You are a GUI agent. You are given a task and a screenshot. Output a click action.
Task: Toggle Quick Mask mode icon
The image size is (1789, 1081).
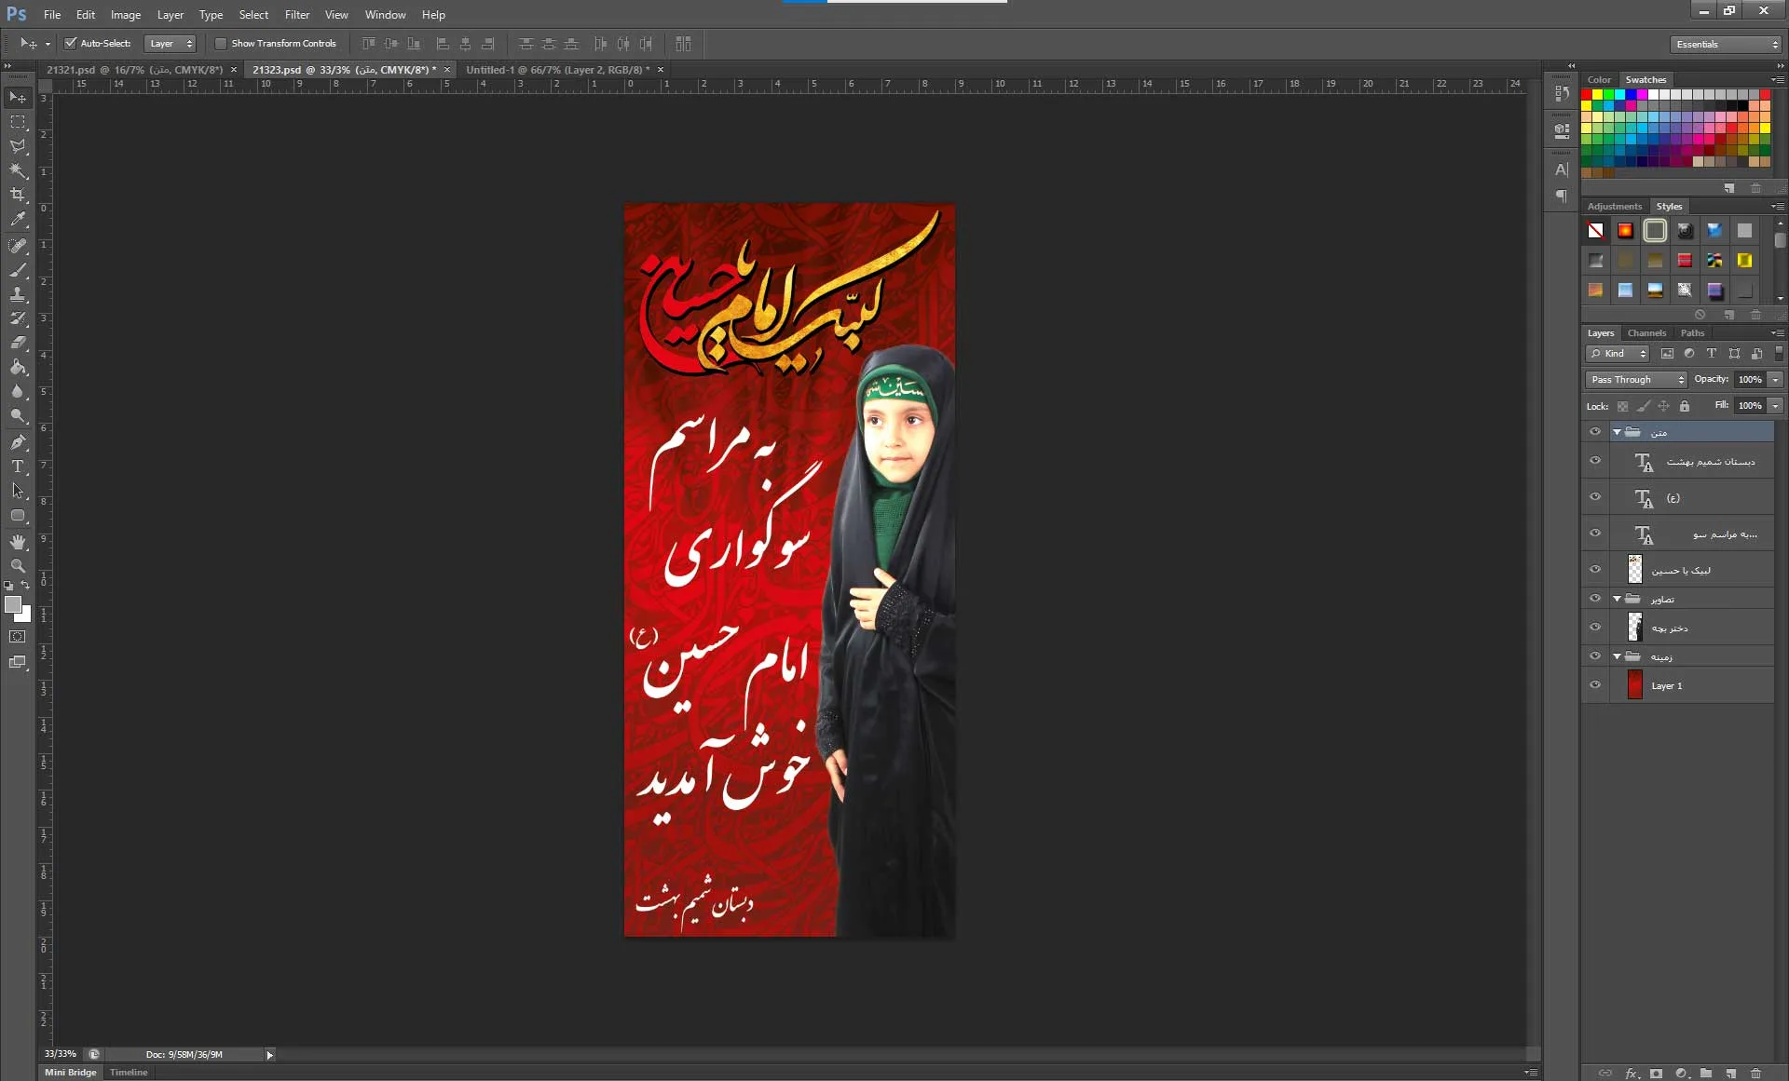(x=18, y=637)
